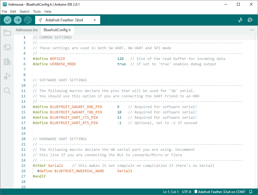
Task: Maximize the Arduino IDE window
Action: pyautogui.click(x=238, y=5)
